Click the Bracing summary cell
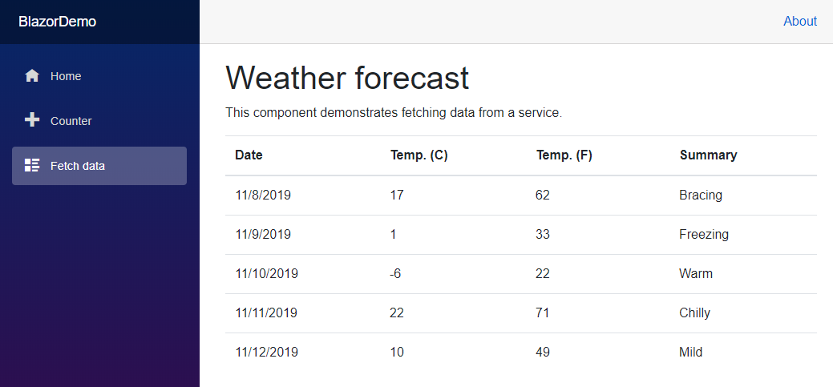Viewport: 833px width, 387px height. click(x=700, y=195)
